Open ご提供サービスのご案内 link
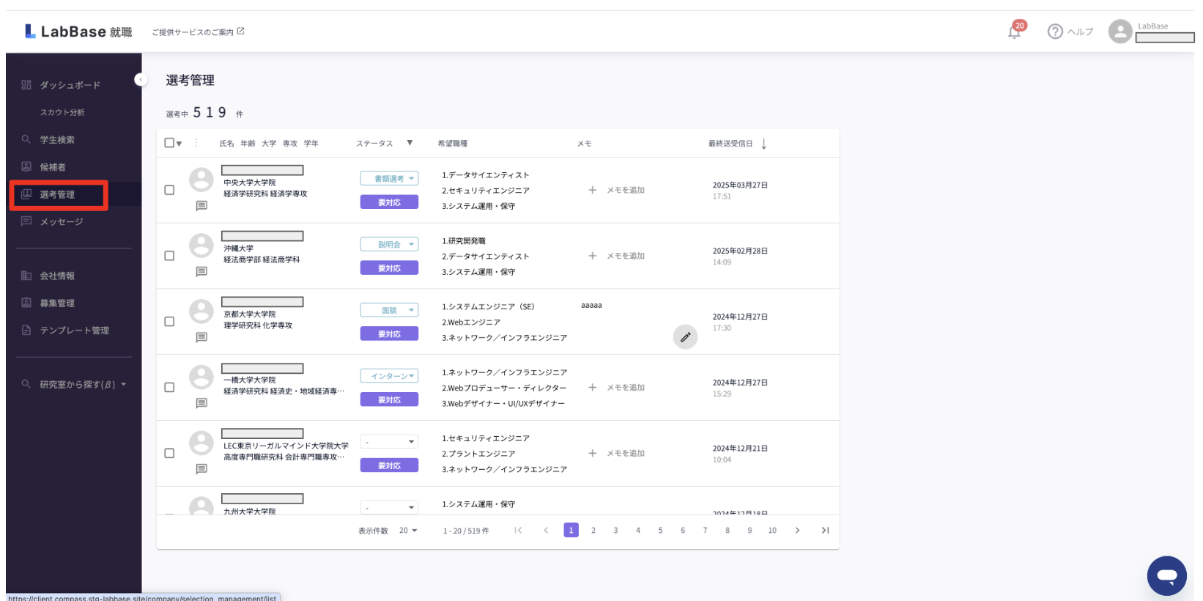 pos(198,32)
